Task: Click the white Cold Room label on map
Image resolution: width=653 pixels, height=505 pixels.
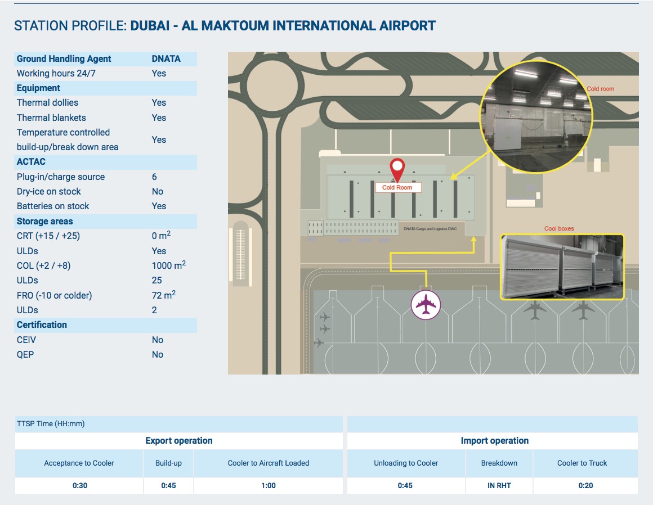Action: (397, 187)
